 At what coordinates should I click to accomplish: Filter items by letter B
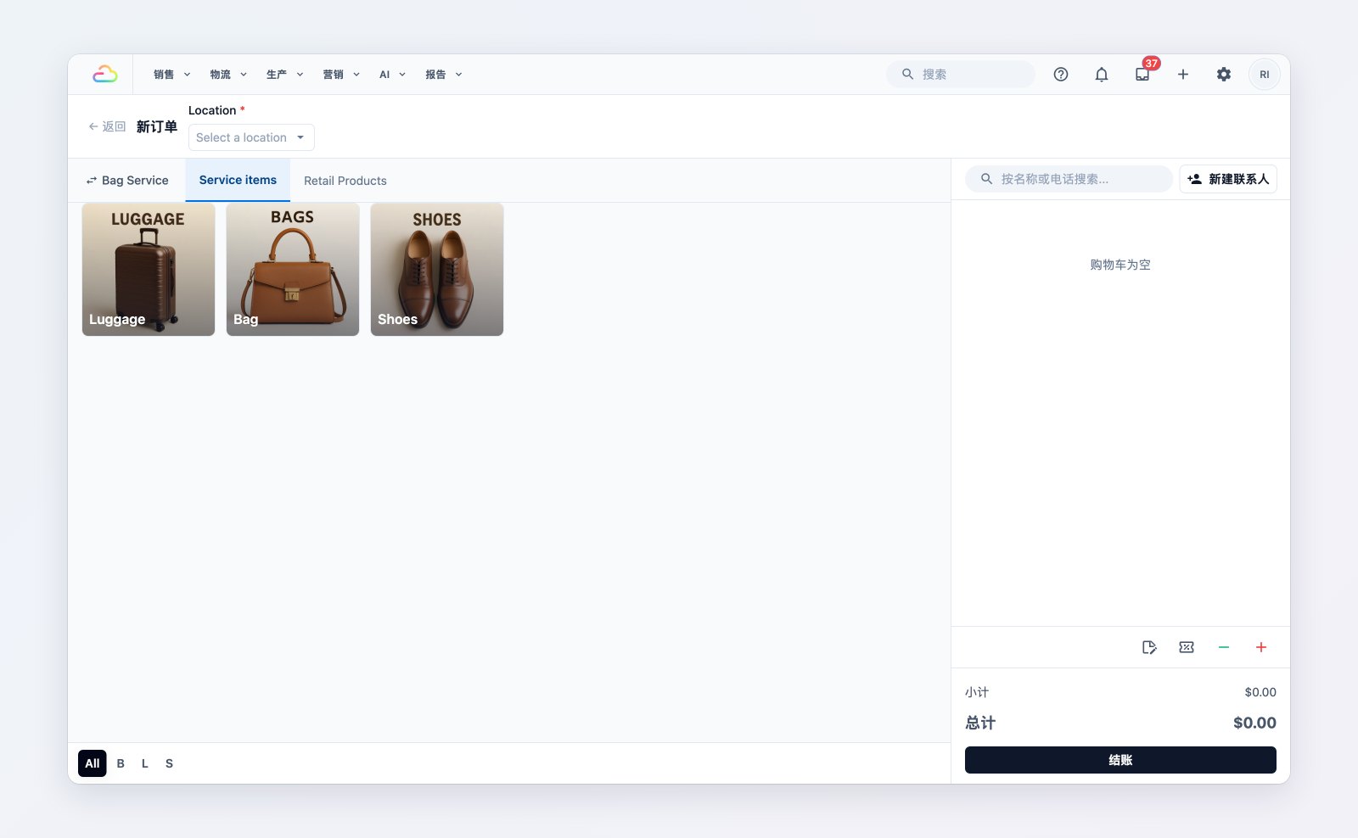(x=121, y=763)
